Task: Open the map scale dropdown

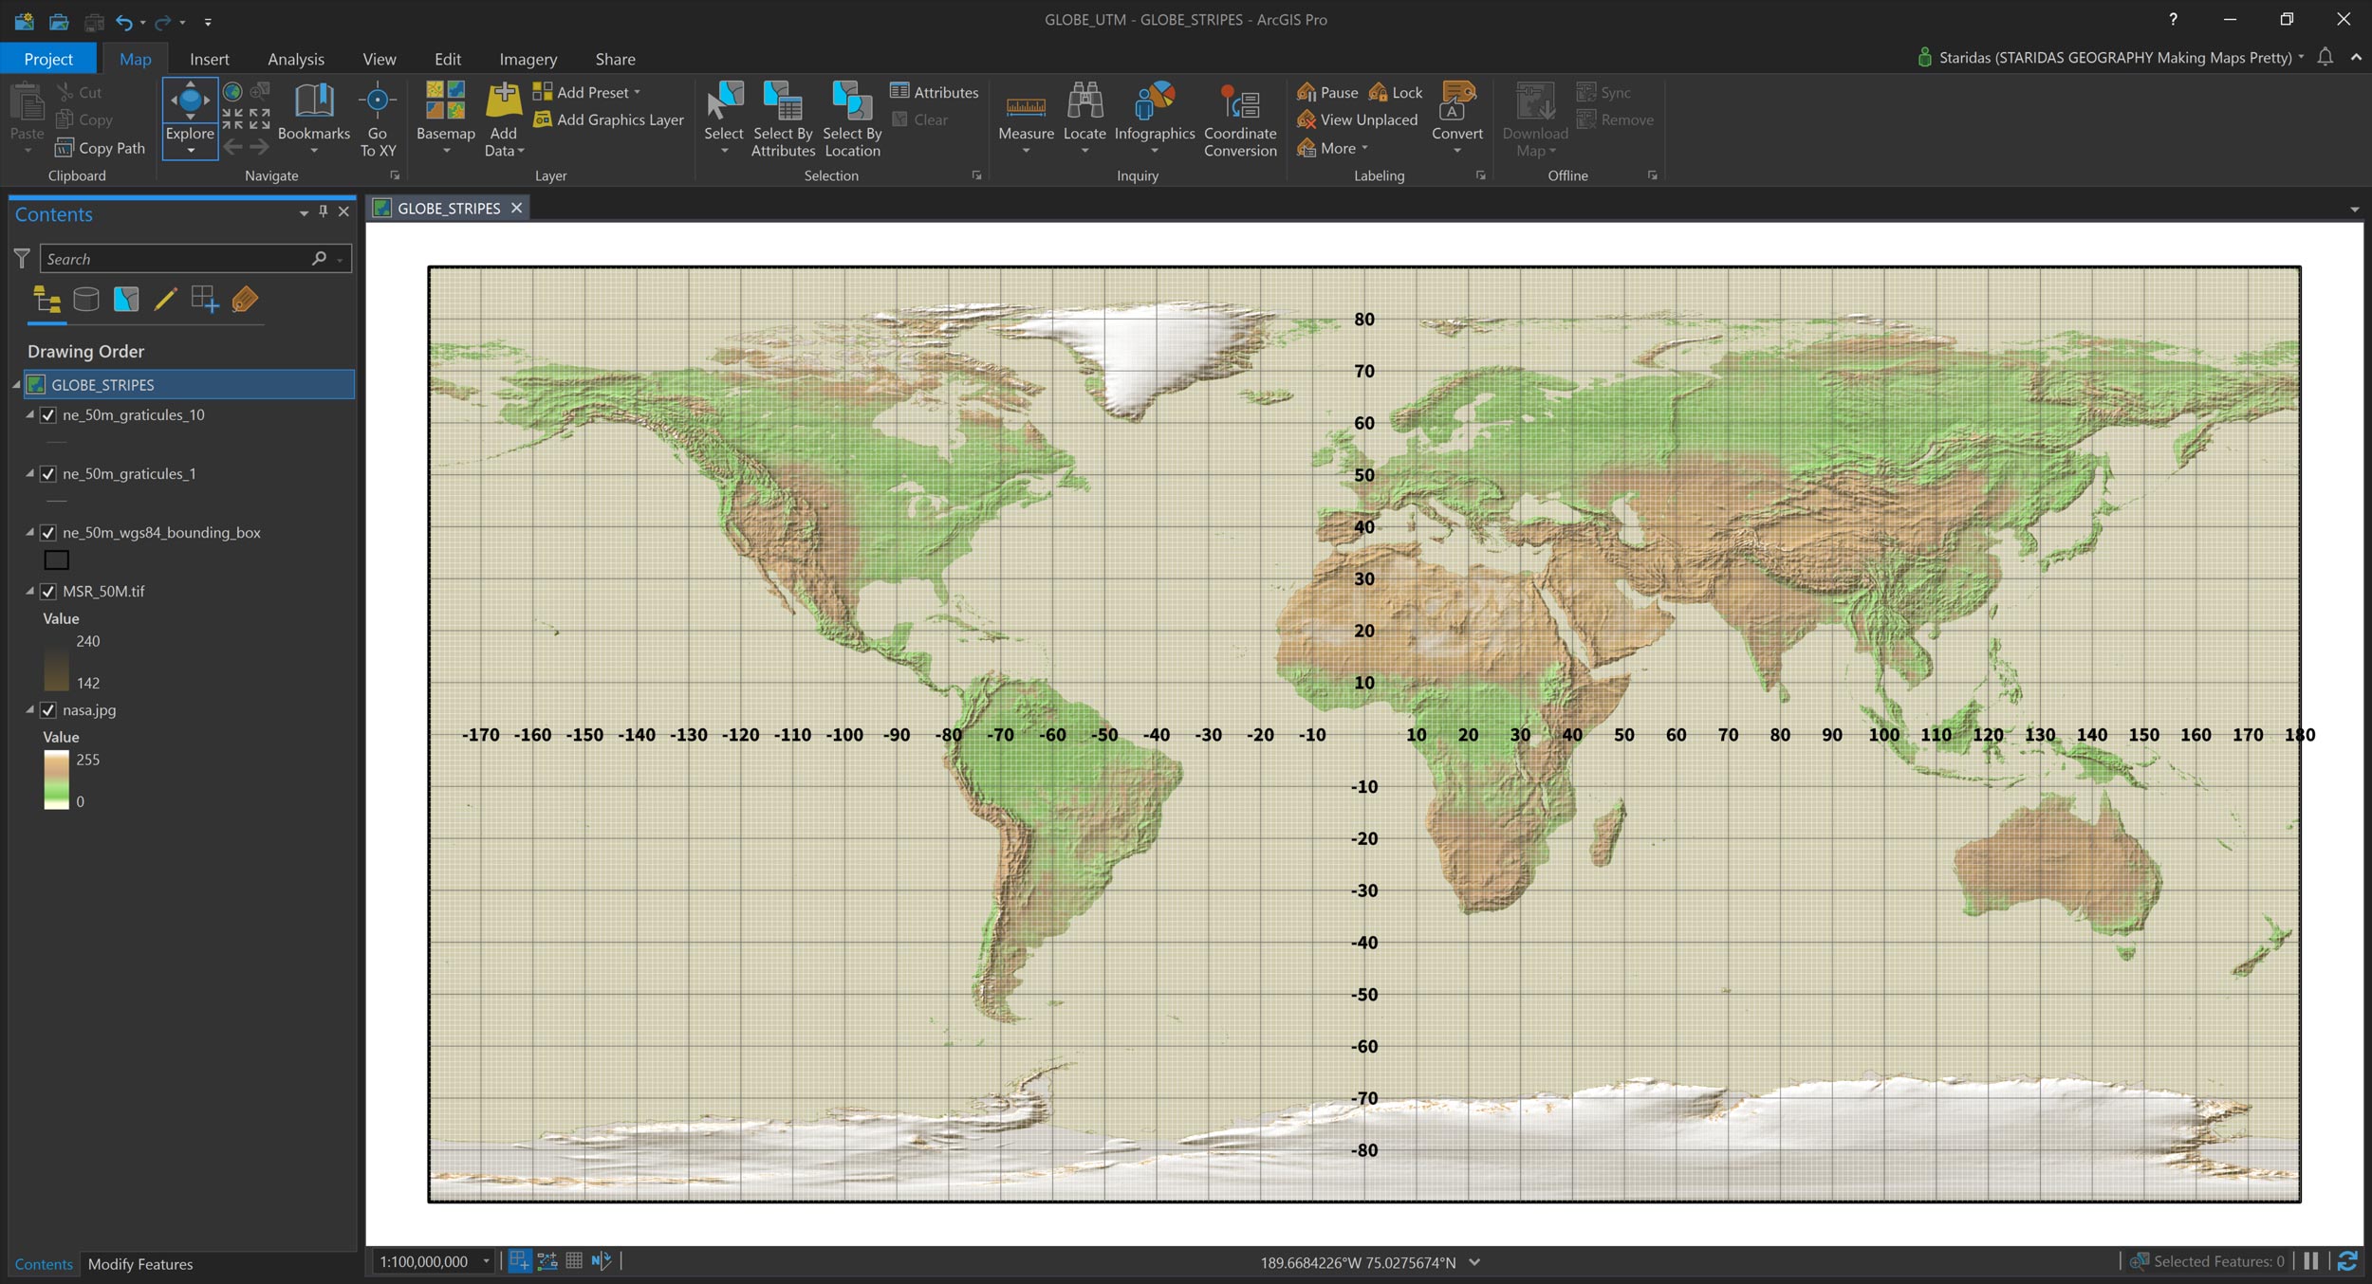Action: click(486, 1261)
